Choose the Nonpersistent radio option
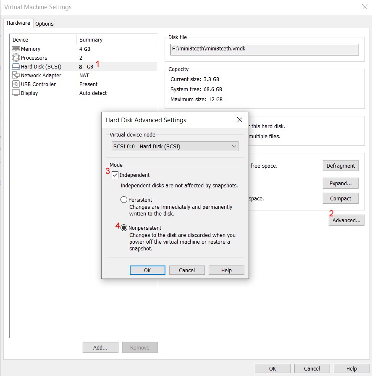Image resolution: width=372 pixels, height=376 pixels. click(124, 228)
